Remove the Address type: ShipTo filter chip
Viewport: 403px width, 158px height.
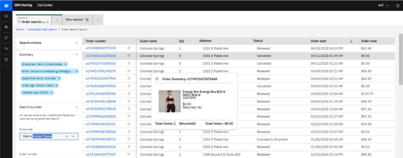click(x=52, y=92)
